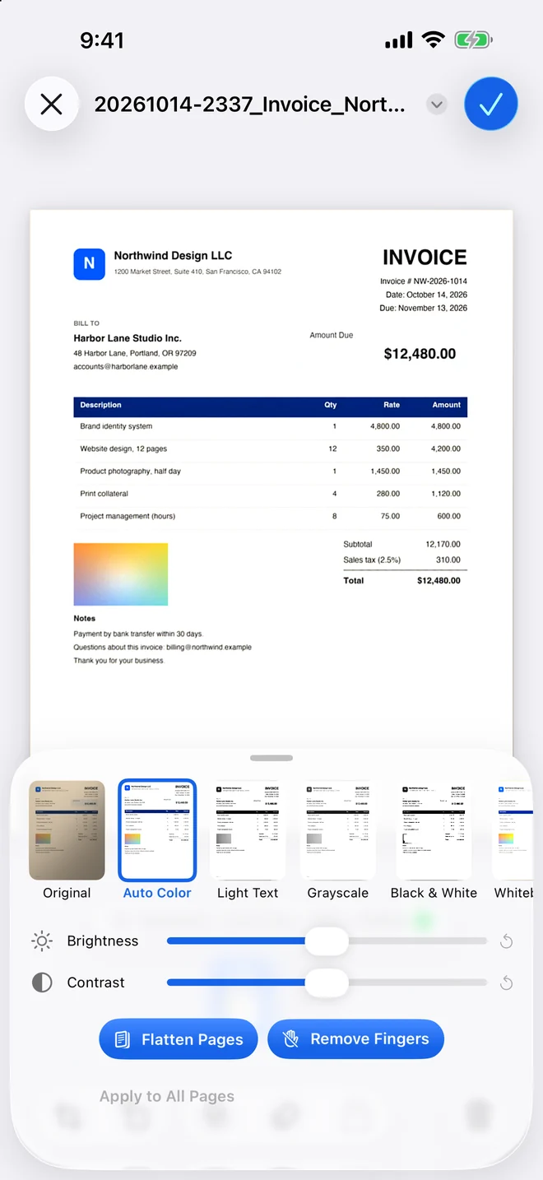The image size is (543, 1180).
Task: Tap the Brightness sun icon
Action: (x=42, y=941)
